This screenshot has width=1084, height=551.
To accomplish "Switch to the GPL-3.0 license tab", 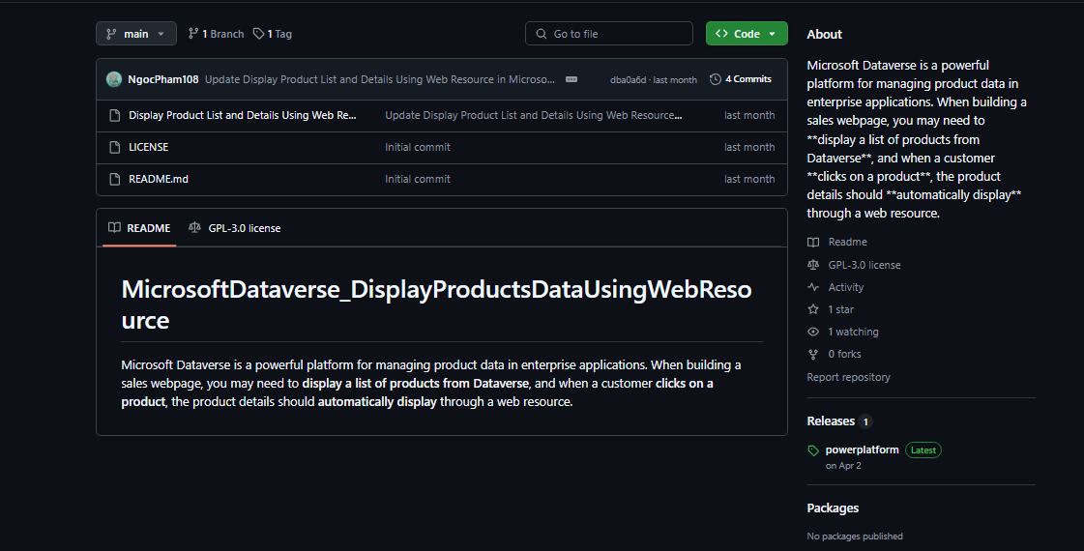I will pyautogui.click(x=235, y=228).
